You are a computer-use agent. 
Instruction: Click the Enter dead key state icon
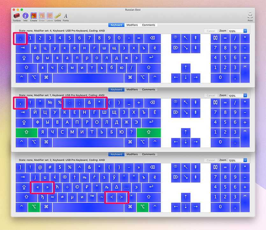tap(42, 16)
